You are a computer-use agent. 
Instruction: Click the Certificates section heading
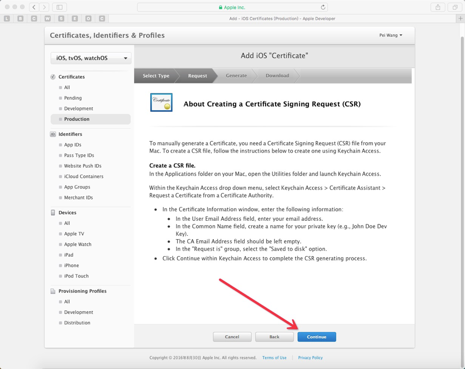tap(72, 77)
